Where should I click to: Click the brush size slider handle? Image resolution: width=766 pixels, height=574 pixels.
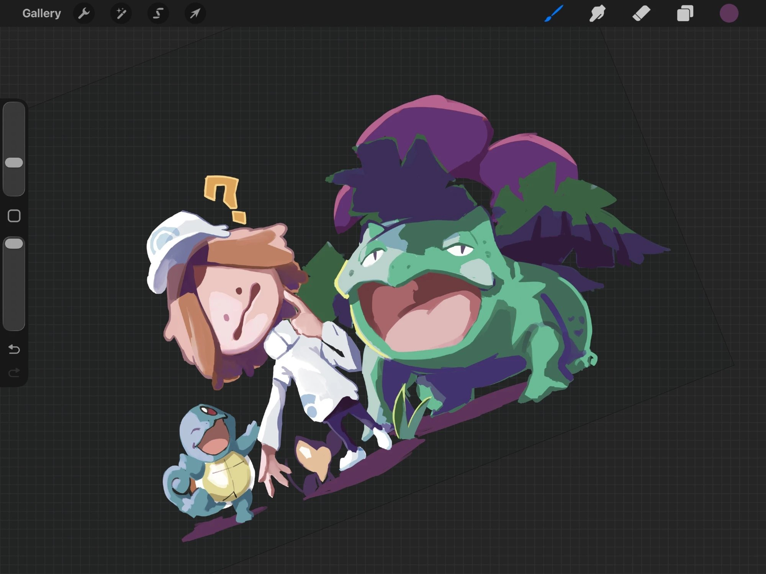tap(14, 163)
